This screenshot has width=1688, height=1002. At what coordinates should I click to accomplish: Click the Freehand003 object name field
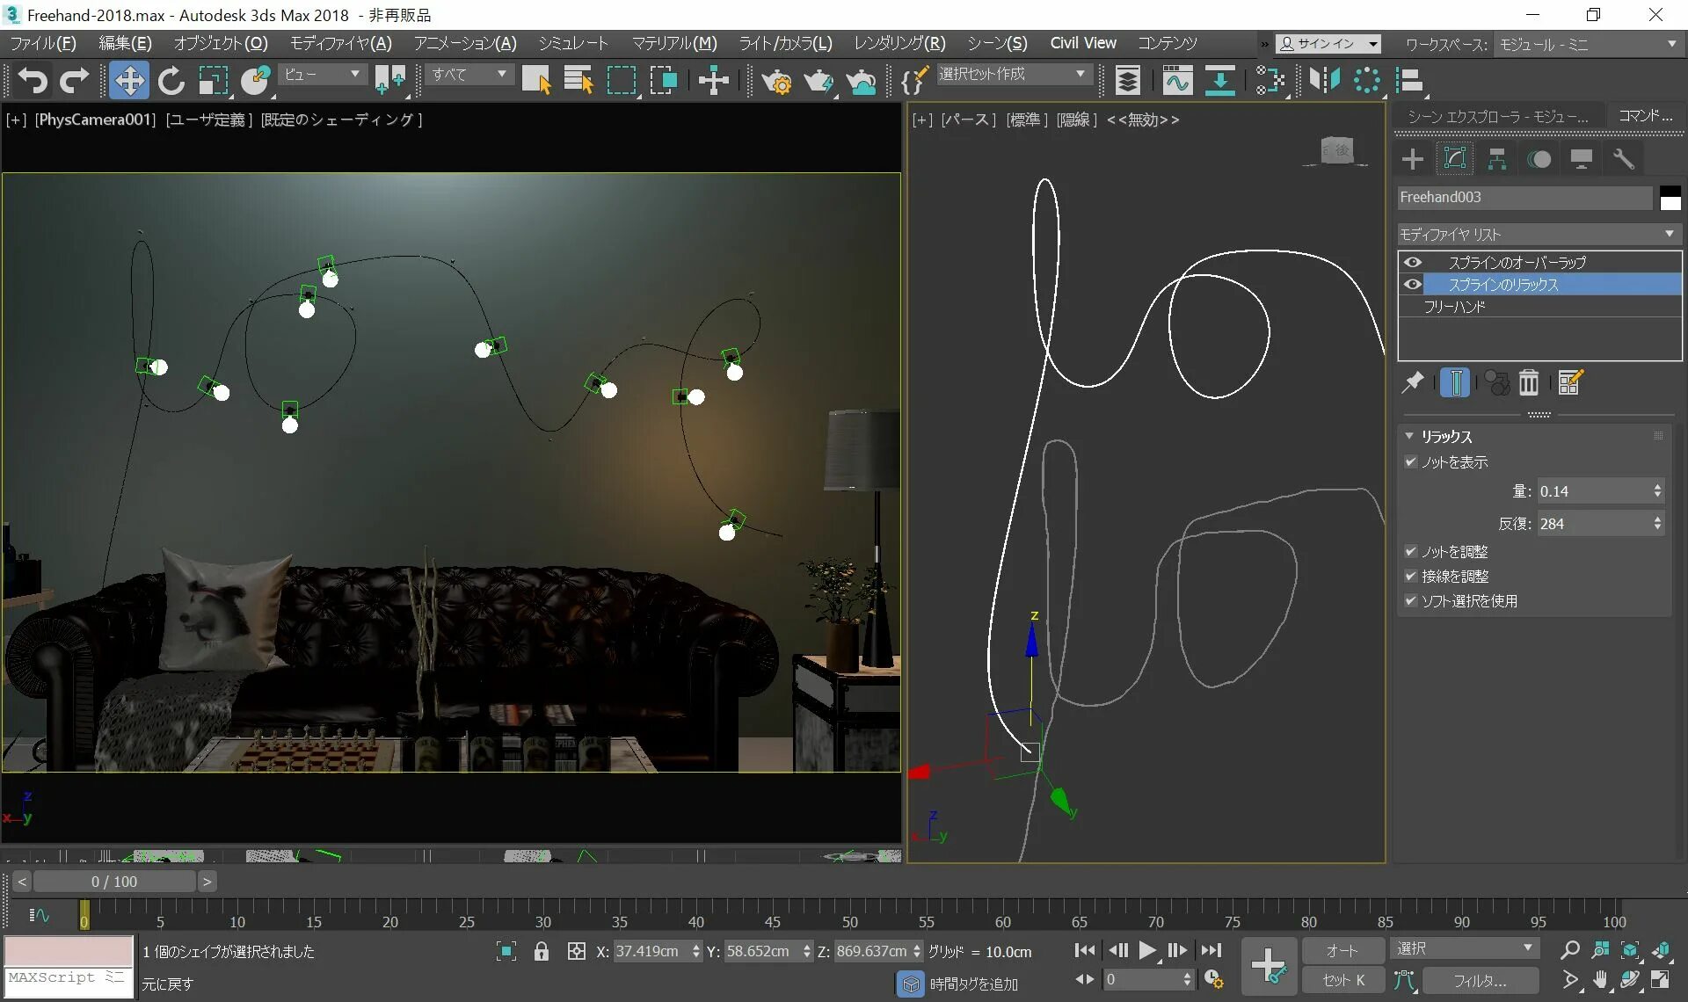click(x=1524, y=197)
